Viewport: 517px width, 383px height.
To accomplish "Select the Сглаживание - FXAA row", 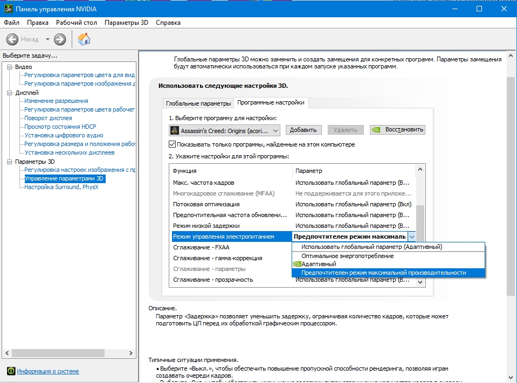I will (232, 247).
